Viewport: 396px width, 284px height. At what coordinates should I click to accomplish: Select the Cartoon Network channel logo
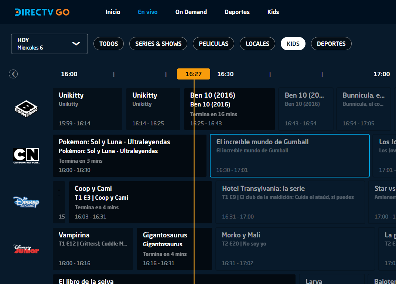(x=26, y=156)
